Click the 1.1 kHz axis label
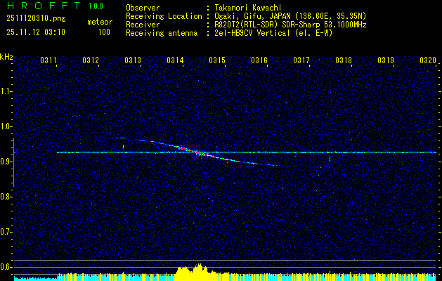Image resolution: width=442 pixels, height=281 pixels. tap(6, 91)
